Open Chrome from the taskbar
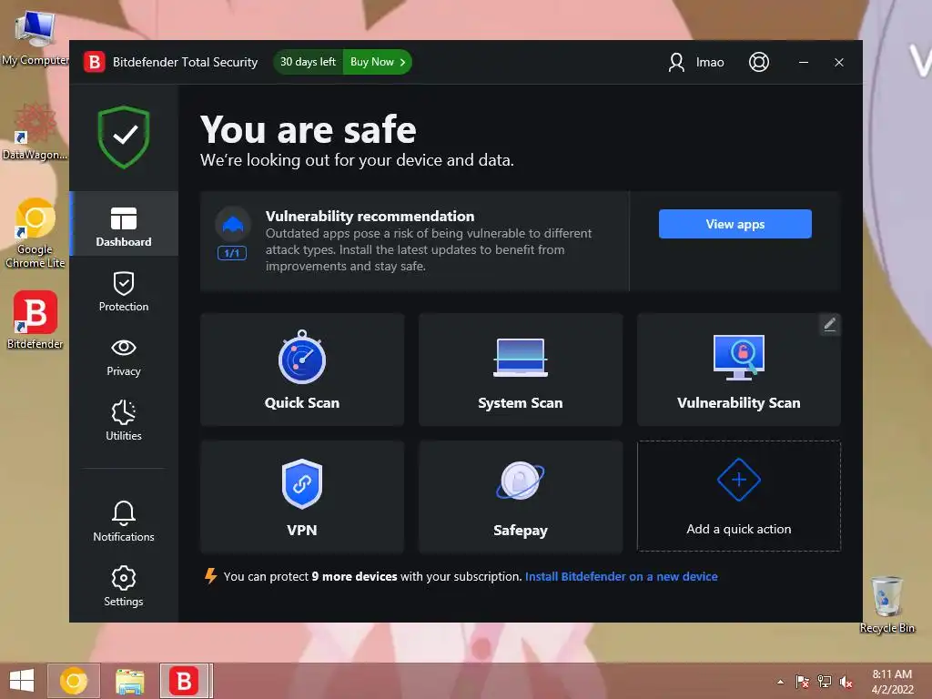 [74, 681]
